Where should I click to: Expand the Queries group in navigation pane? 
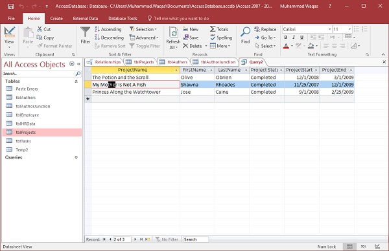click(76, 157)
